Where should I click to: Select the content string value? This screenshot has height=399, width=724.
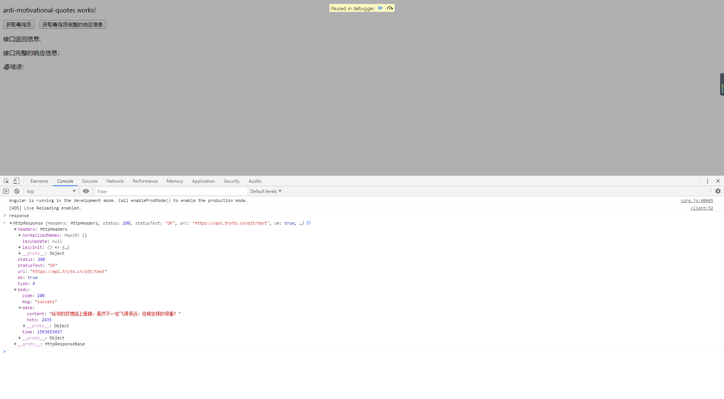(115, 314)
